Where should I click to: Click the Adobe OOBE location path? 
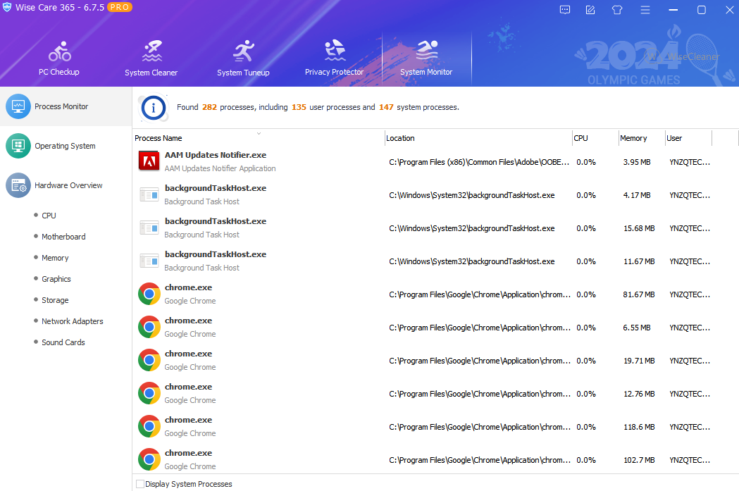[479, 162]
